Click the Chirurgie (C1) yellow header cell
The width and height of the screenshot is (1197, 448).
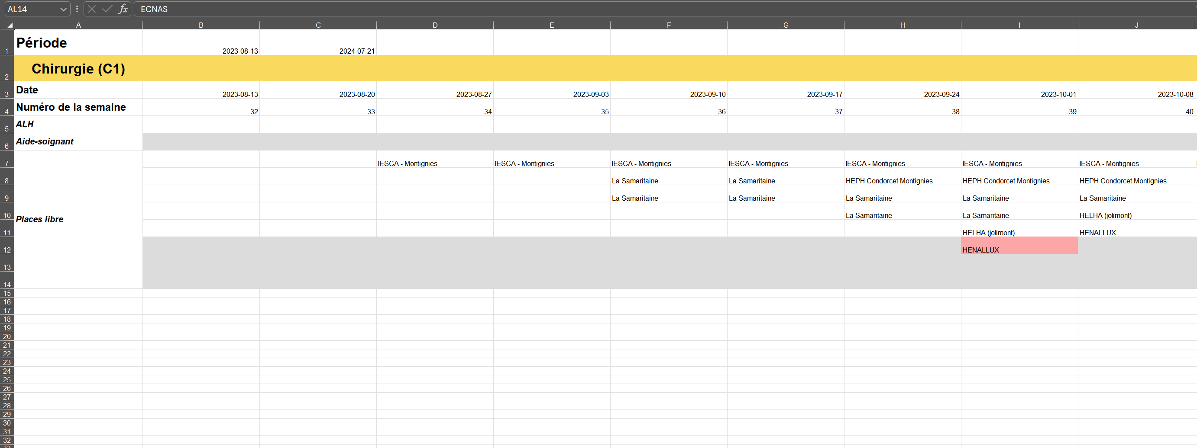[78, 69]
